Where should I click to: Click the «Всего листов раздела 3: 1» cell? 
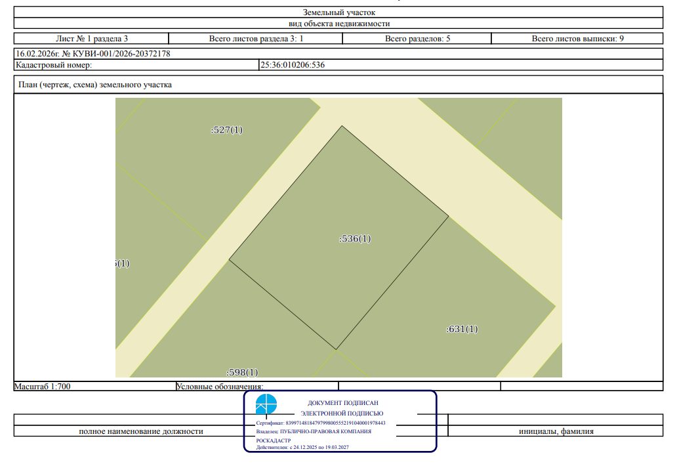click(x=256, y=39)
